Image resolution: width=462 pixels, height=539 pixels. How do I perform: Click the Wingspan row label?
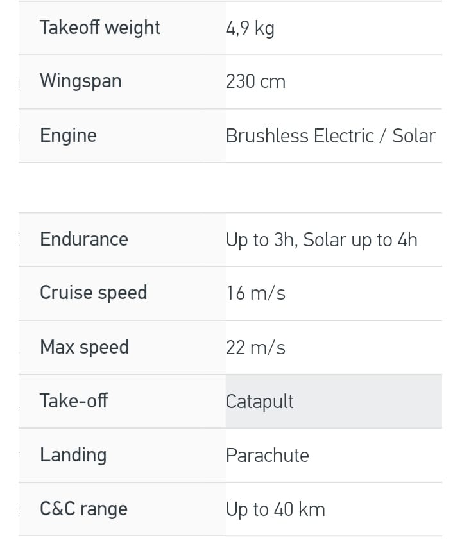click(x=81, y=81)
